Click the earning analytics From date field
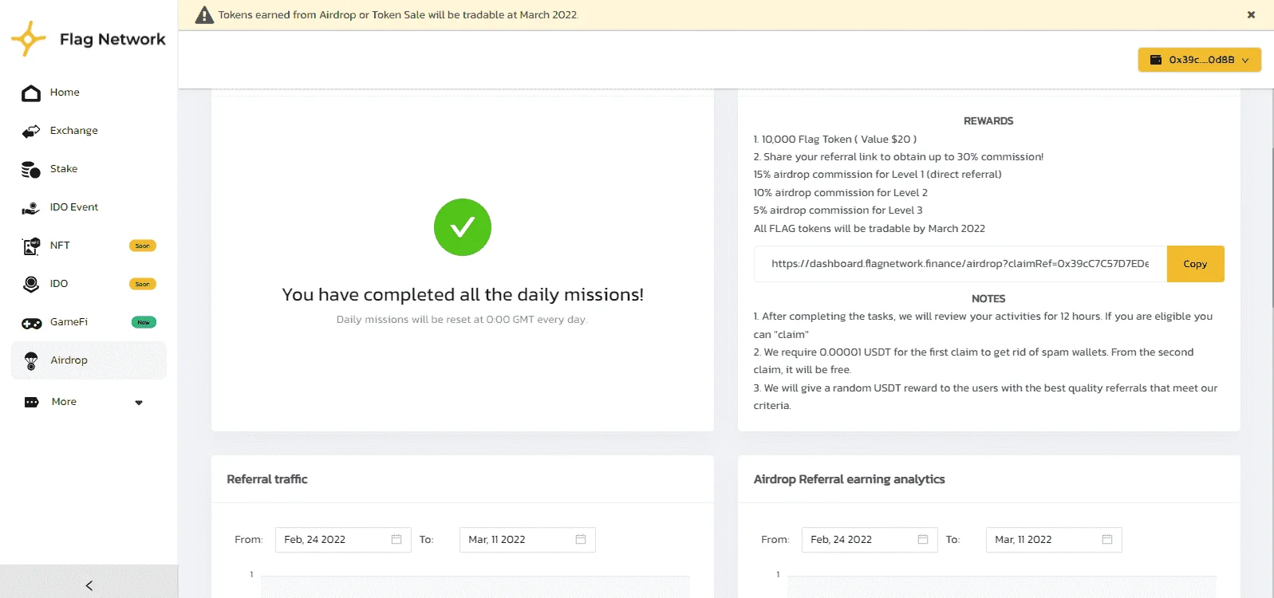The width and height of the screenshot is (1274, 598). click(870, 540)
